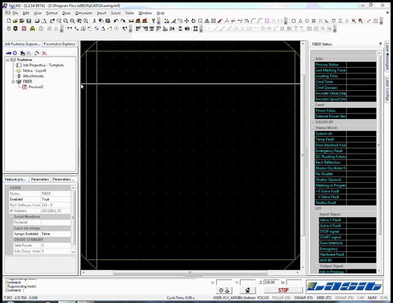Image resolution: width=393 pixels, height=303 pixels.
Task: Click the red delete icon in Job Features panel
Action: (44, 53)
